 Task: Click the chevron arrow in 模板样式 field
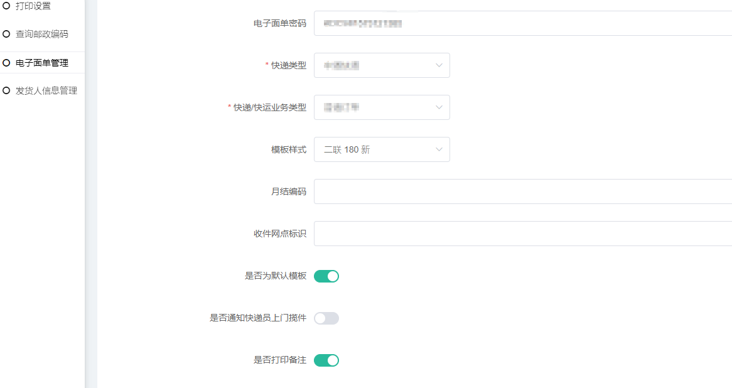tap(439, 149)
